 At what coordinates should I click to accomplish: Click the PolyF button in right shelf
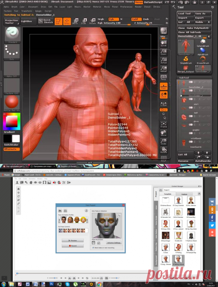click(163, 159)
